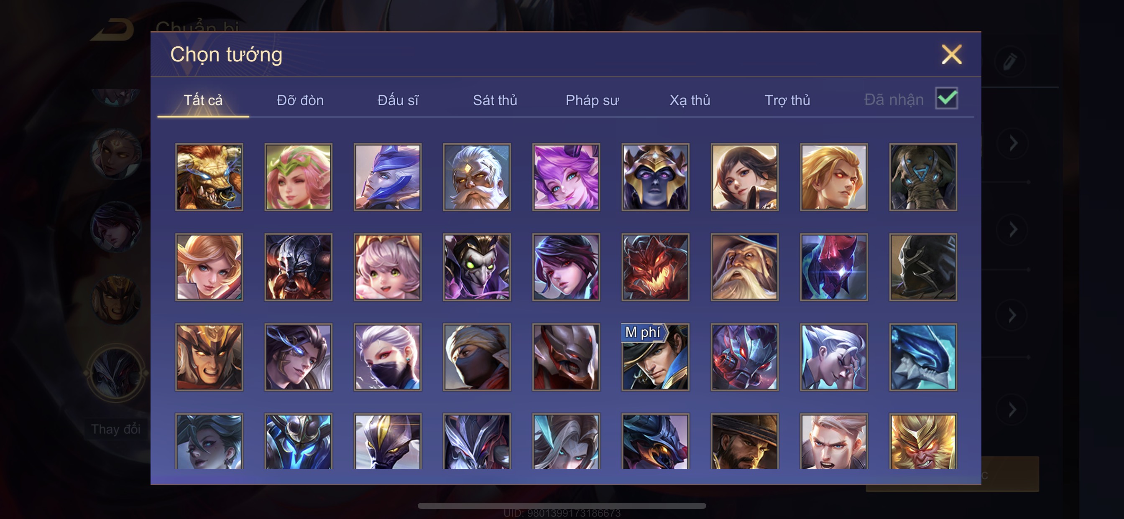The height and width of the screenshot is (519, 1124).
Task: Close the Chọn tướng dialog
Action: pos(951,54)
